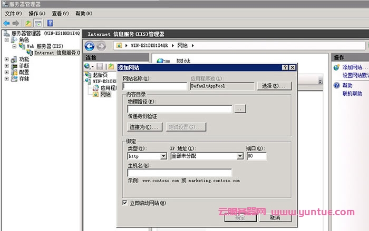Image resolution: width=369 pixels, height=231 pixels.
Task: Click the blue help icon in the toolbar
Action: 50,23
